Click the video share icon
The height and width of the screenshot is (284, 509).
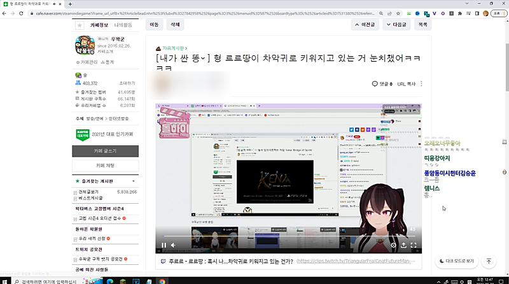(x=403, y=245)
